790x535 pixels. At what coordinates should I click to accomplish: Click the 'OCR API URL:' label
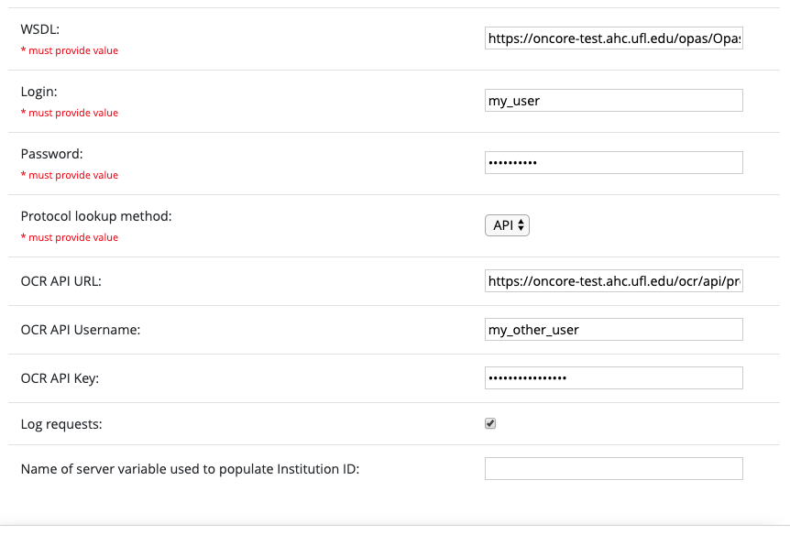60,281
